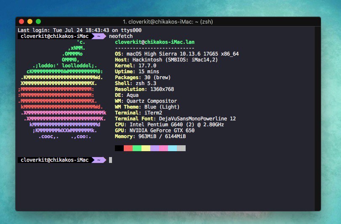Click the purple color block
The image size is (341, 224).
[155, 148]
